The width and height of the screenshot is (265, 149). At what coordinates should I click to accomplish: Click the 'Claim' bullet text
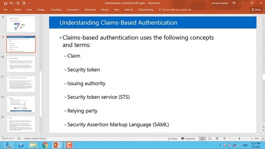pos(74,56)
